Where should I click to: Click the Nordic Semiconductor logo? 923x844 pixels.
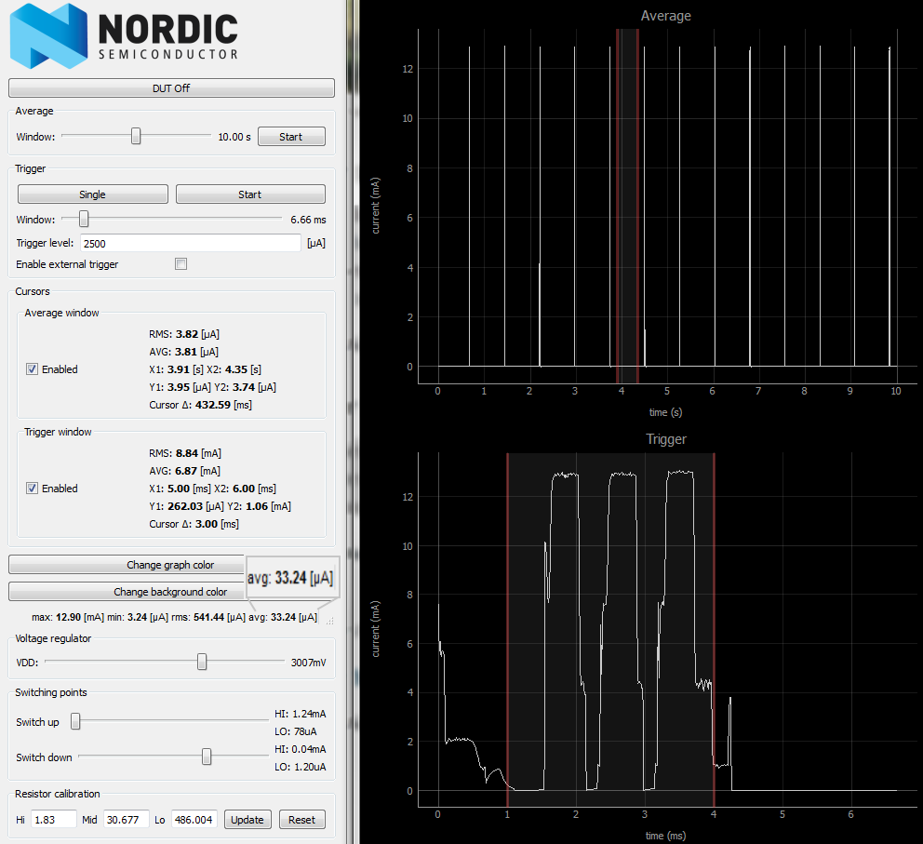tap(124, 36)
